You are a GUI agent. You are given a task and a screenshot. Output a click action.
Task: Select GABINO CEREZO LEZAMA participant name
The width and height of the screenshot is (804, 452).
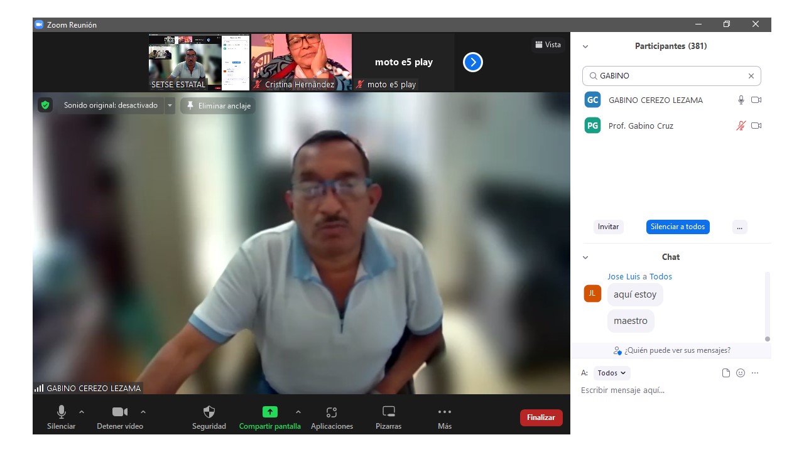coord(656,100)
